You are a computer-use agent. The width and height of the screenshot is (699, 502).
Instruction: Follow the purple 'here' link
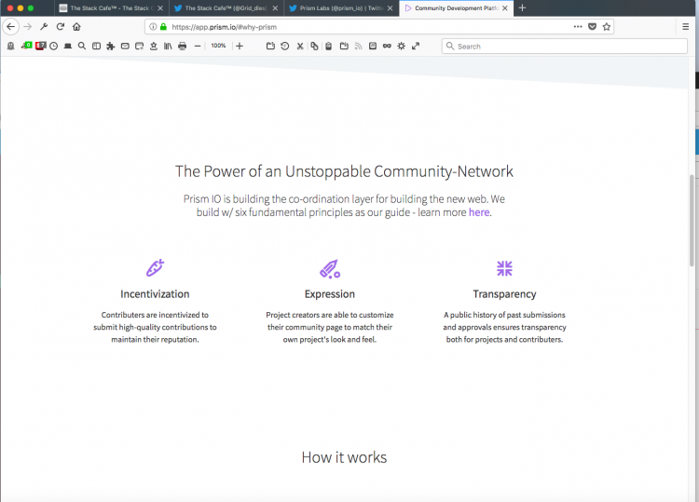tap(479, 212)
